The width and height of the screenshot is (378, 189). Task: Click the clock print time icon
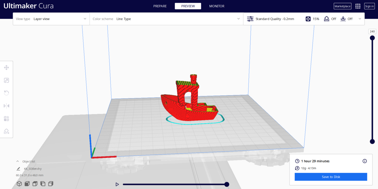297,161
